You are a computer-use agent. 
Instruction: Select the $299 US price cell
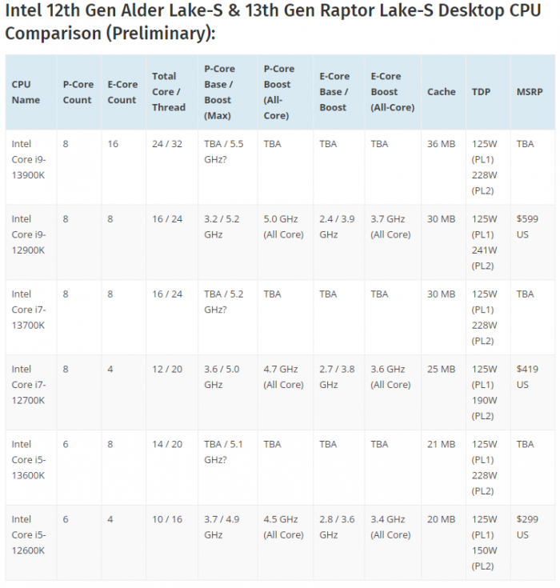(x=527, y=527)
